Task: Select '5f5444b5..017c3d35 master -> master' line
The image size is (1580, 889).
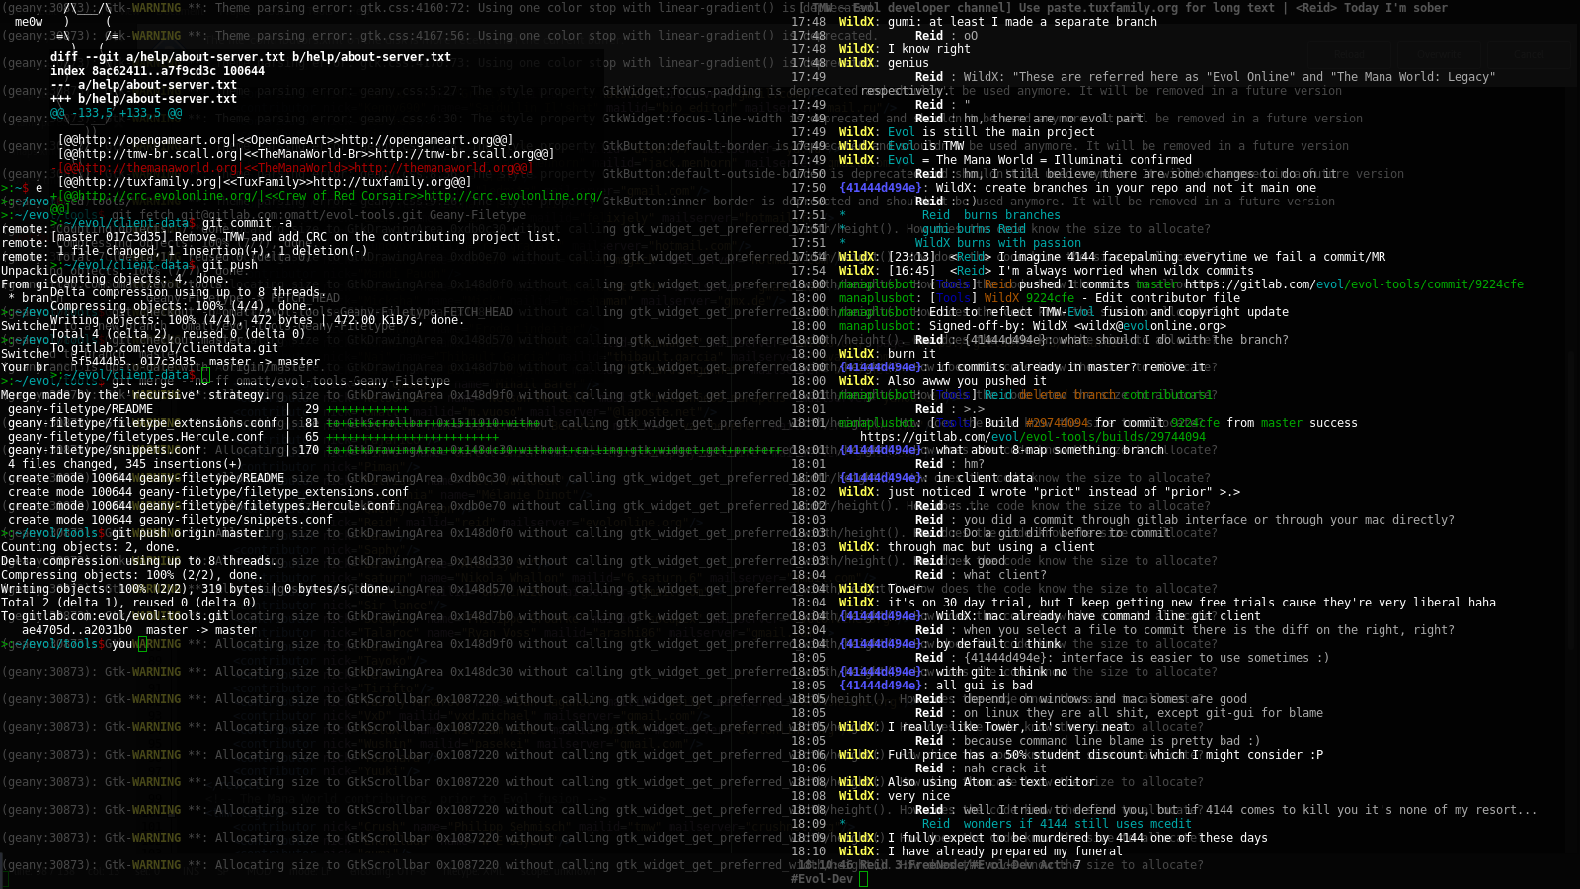Action: pyautogui.click(x=196, y=362)
